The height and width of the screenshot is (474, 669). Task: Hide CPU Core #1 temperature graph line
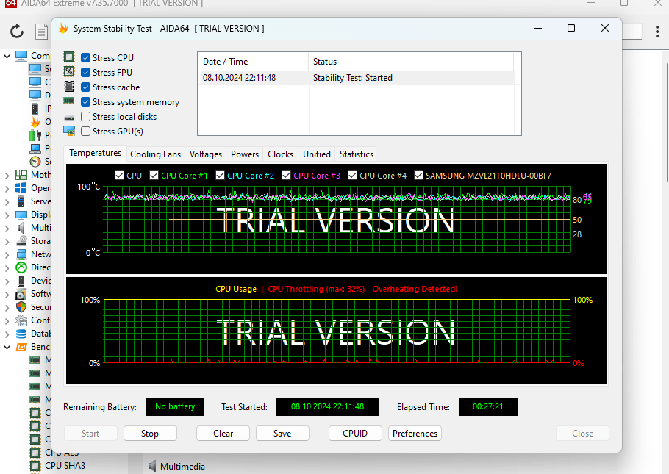[154, 176]
